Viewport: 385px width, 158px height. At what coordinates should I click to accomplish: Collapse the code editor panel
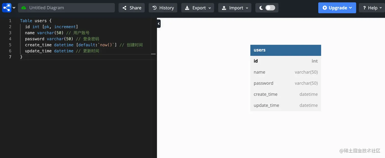point(159,23)
